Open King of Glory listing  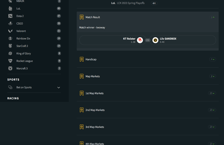pyautogui.click(x=24, y=54)
